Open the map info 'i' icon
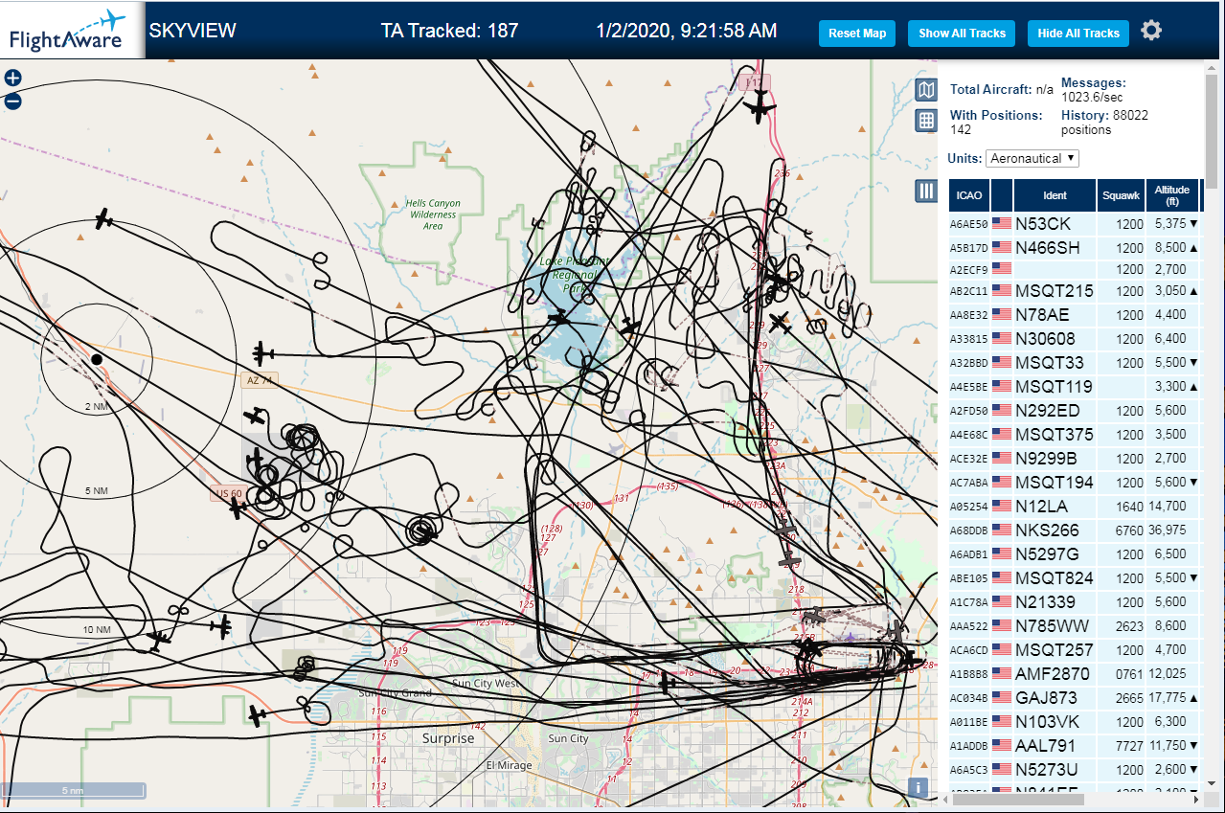Viewport: 1225px width, 813px height. (x=918, y=787)
